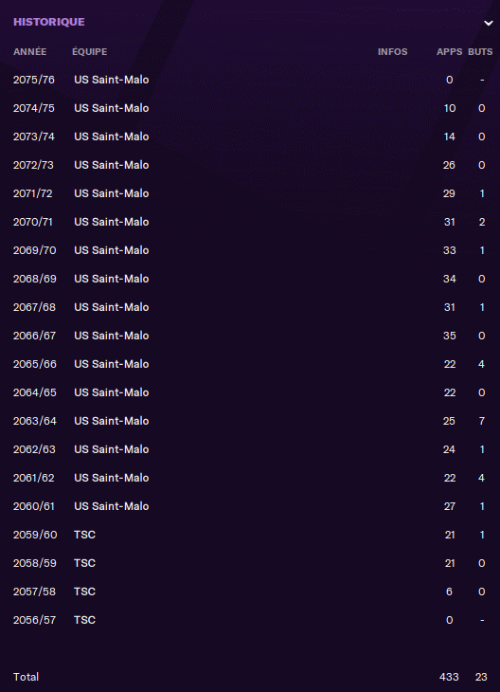Viewport: 500px width, 692px height.
Task: Open US Saint-Malo in 2075/76 row
Action: (x=111, y=80)
